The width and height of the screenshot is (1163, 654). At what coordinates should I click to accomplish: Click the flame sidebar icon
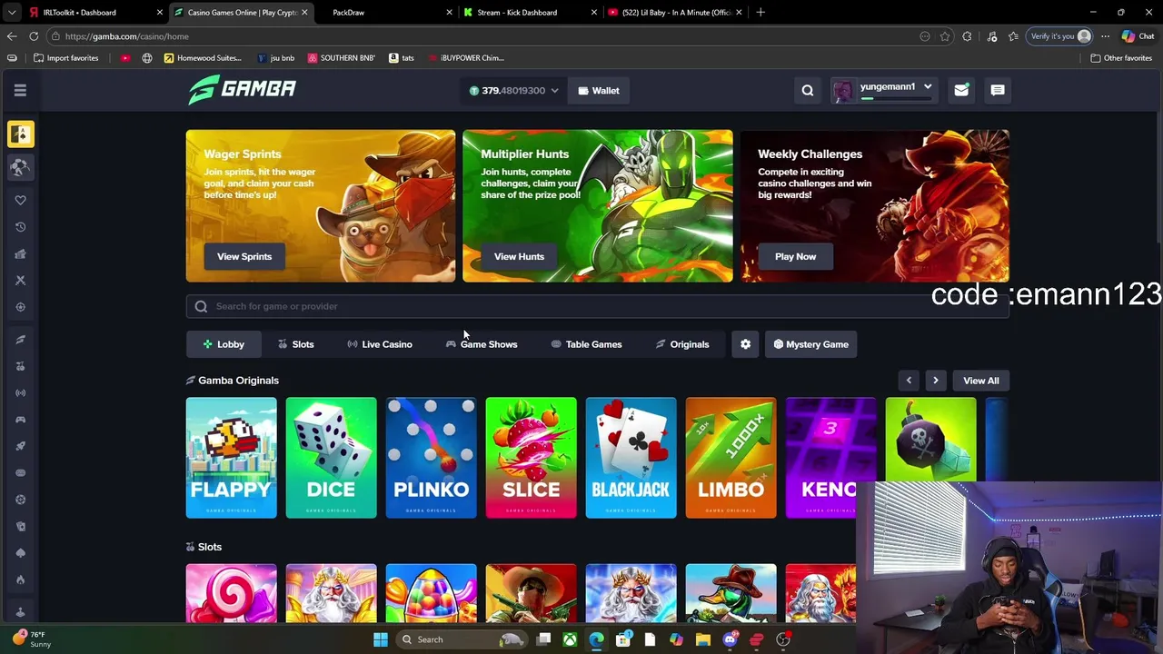click(20, 580)
